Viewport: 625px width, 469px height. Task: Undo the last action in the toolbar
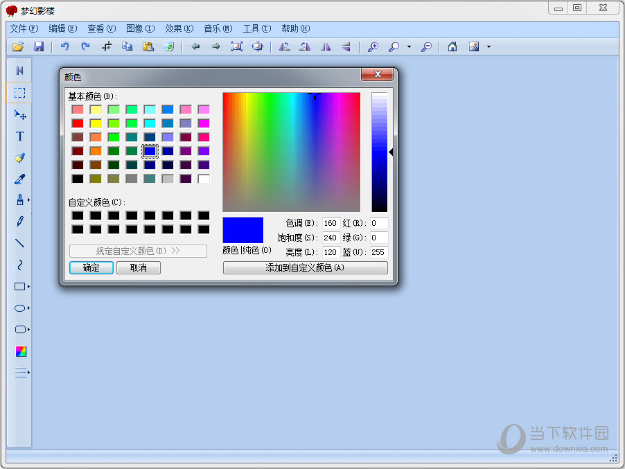coord(64,46)
